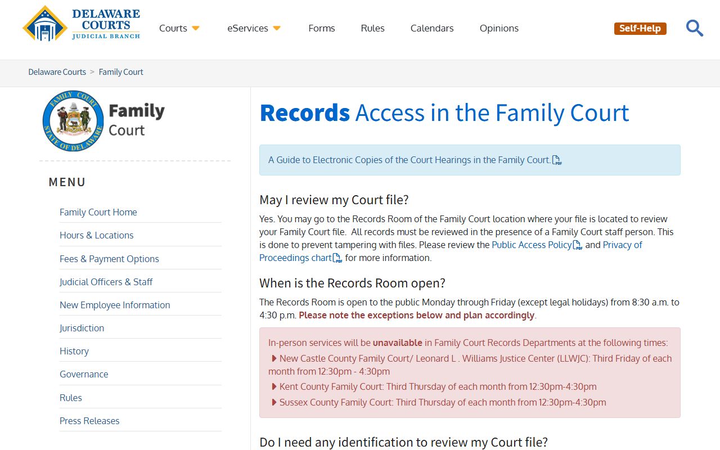Click the MENU heading in the sidebar
This screenshot has width=720, height=450.
[x=67, y=182]
